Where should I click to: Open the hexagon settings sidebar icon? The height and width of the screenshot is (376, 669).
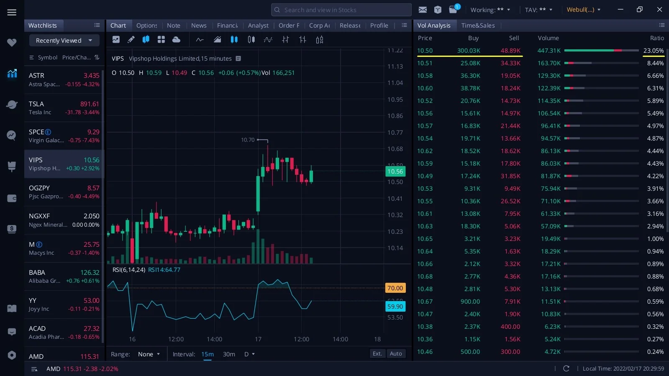(x=12, y=355)
